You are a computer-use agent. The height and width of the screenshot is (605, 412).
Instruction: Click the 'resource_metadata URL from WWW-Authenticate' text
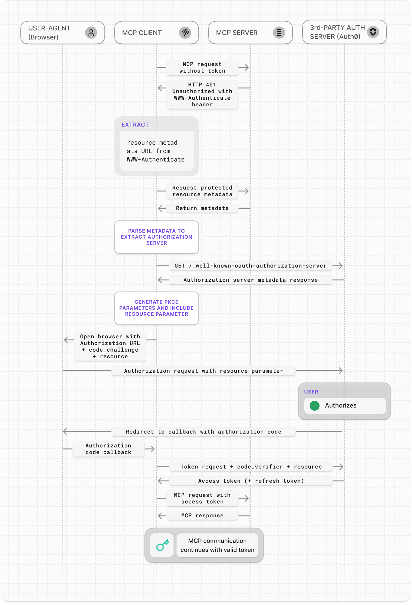coord(156,151)
